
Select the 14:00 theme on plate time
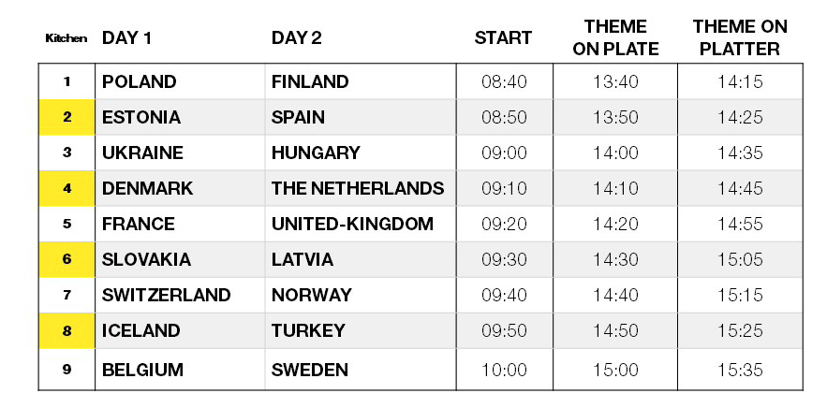[x=615, y=153]
